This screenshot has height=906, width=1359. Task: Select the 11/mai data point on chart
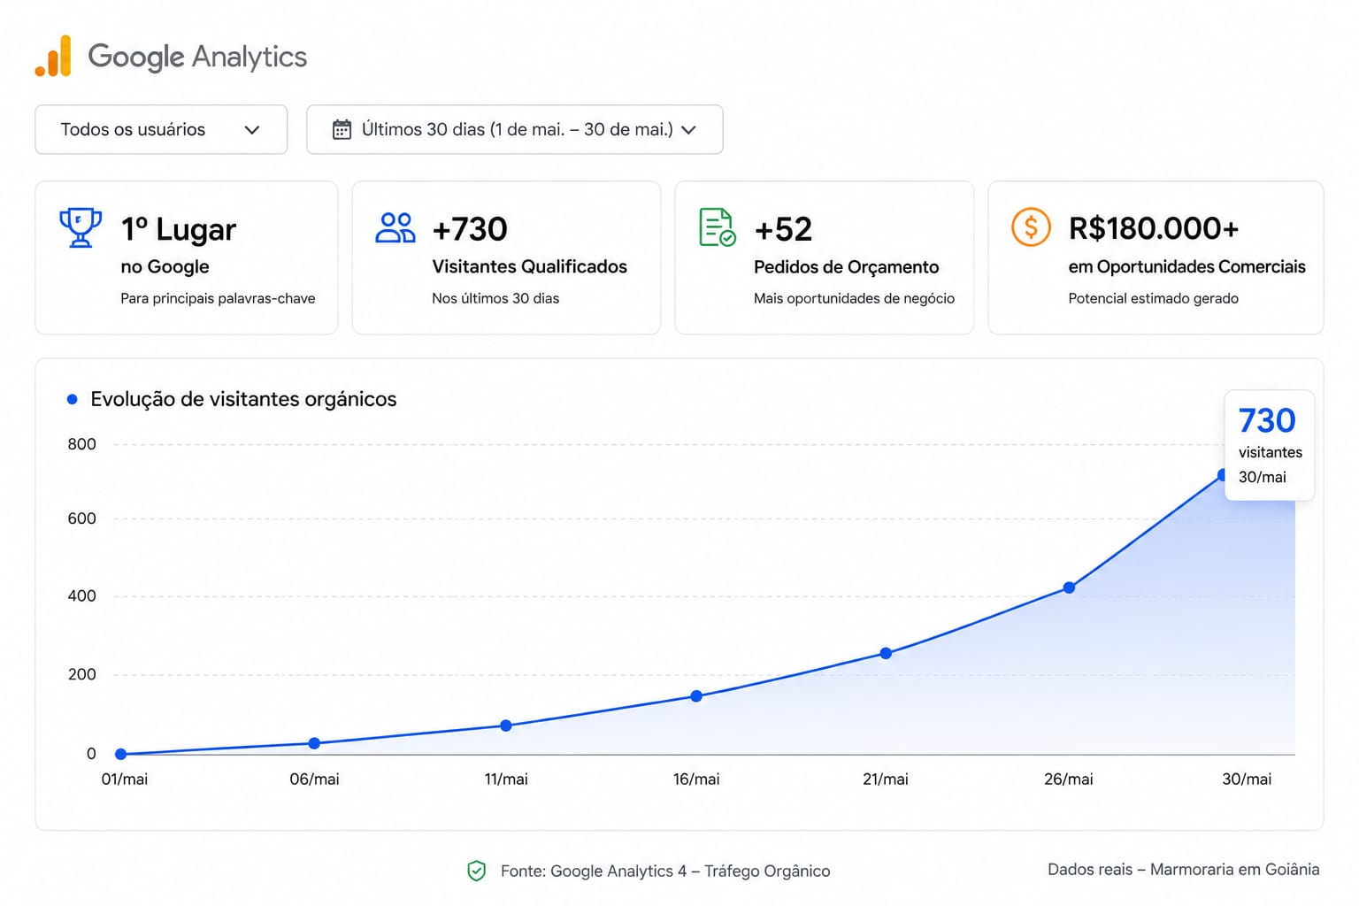pyautogui.click(x=506, y=726)
